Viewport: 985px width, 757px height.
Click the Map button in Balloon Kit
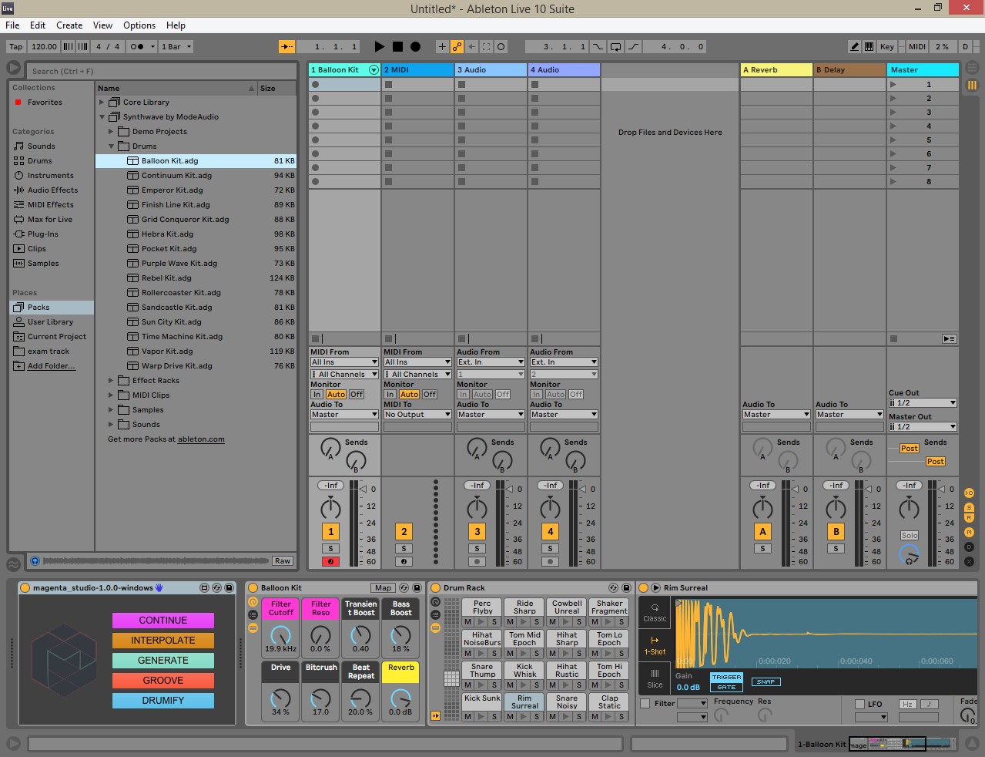[384, 588]
